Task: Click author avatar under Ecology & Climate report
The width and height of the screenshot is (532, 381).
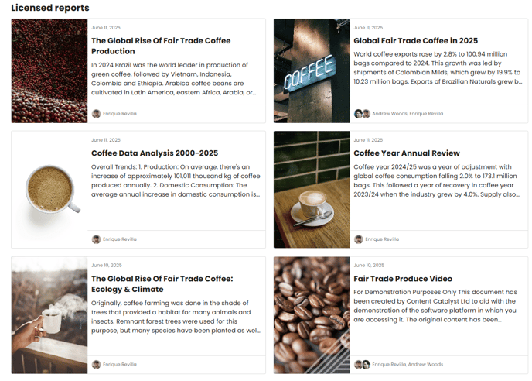Action: (x=97, y=364)
